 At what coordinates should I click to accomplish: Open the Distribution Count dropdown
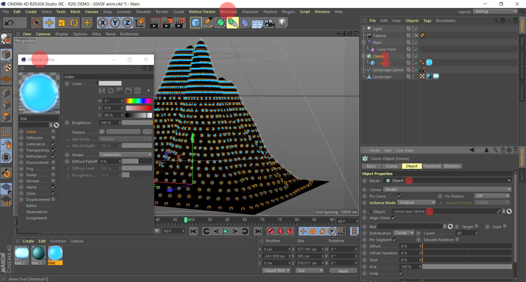tap(404, 233)
